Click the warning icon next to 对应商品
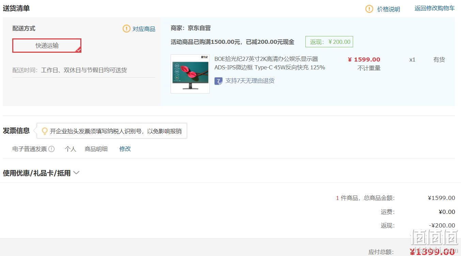461x256 pixels. click(x=127, y=29)
